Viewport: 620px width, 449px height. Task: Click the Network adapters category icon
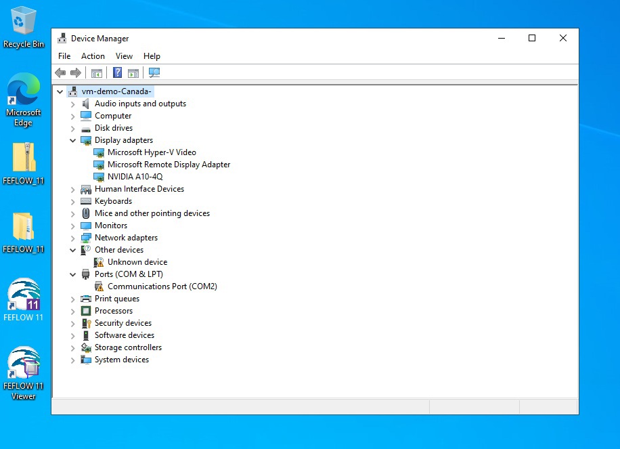(86, 238)
